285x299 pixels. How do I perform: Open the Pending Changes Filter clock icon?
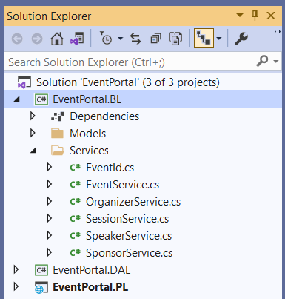coord(106,38)
